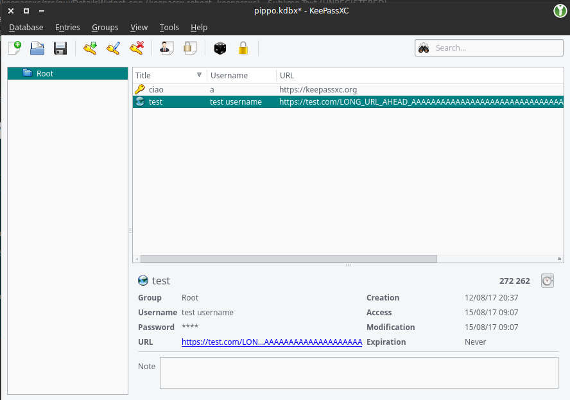This screenshot has width=570, height=400.
Task: Minimize the KeePassXC window
Action: (42, 11)
